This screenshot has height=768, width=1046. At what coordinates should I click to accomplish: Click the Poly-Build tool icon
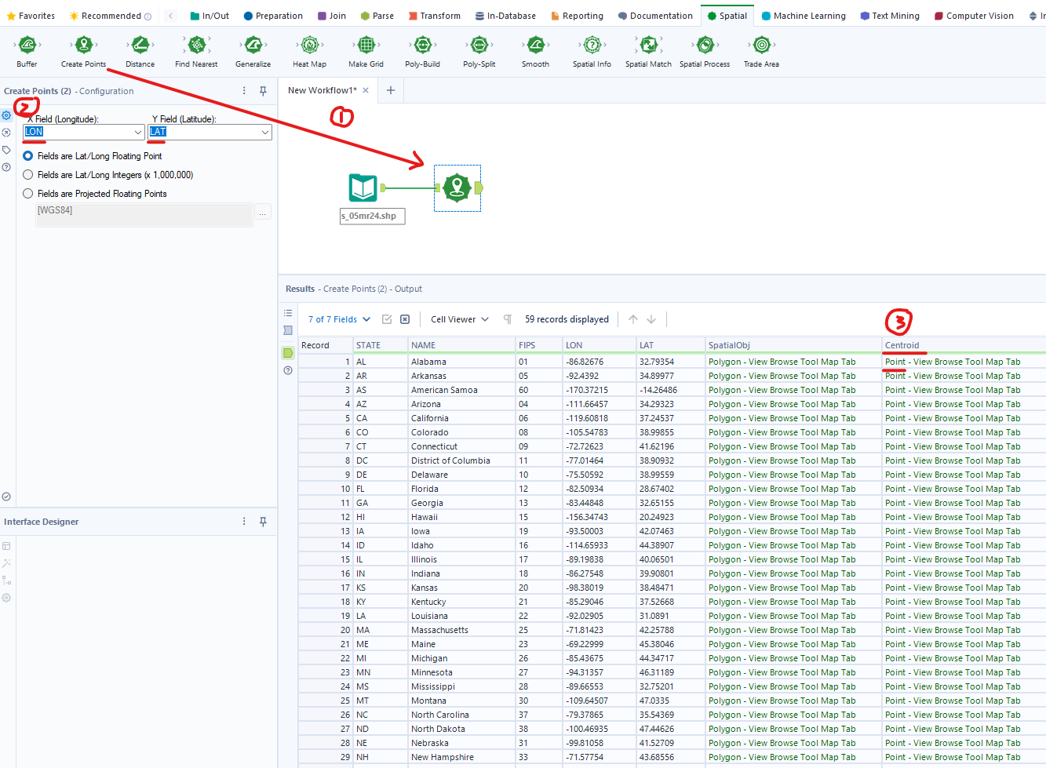pyautogui.click(x=422, y=45)
